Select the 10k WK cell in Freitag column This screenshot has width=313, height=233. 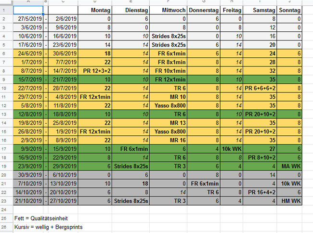233,149
